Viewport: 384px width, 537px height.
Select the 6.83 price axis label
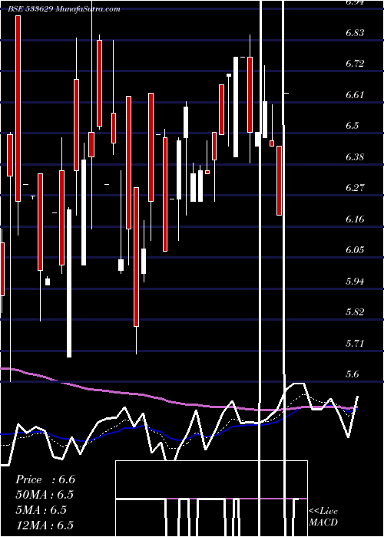(355, 33)
